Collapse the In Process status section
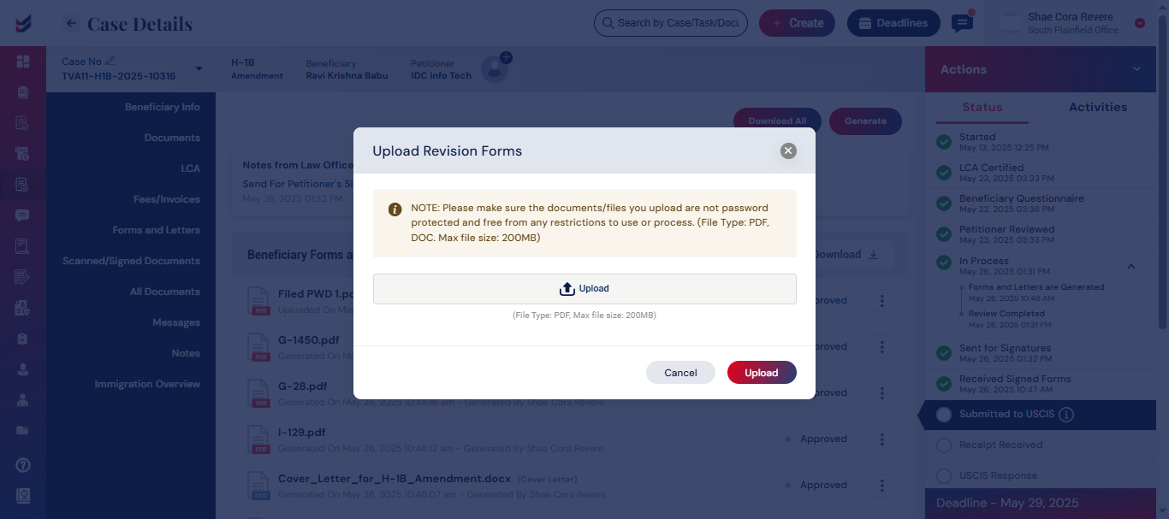The image size is (1169, 519). (x=1131, y=267)
